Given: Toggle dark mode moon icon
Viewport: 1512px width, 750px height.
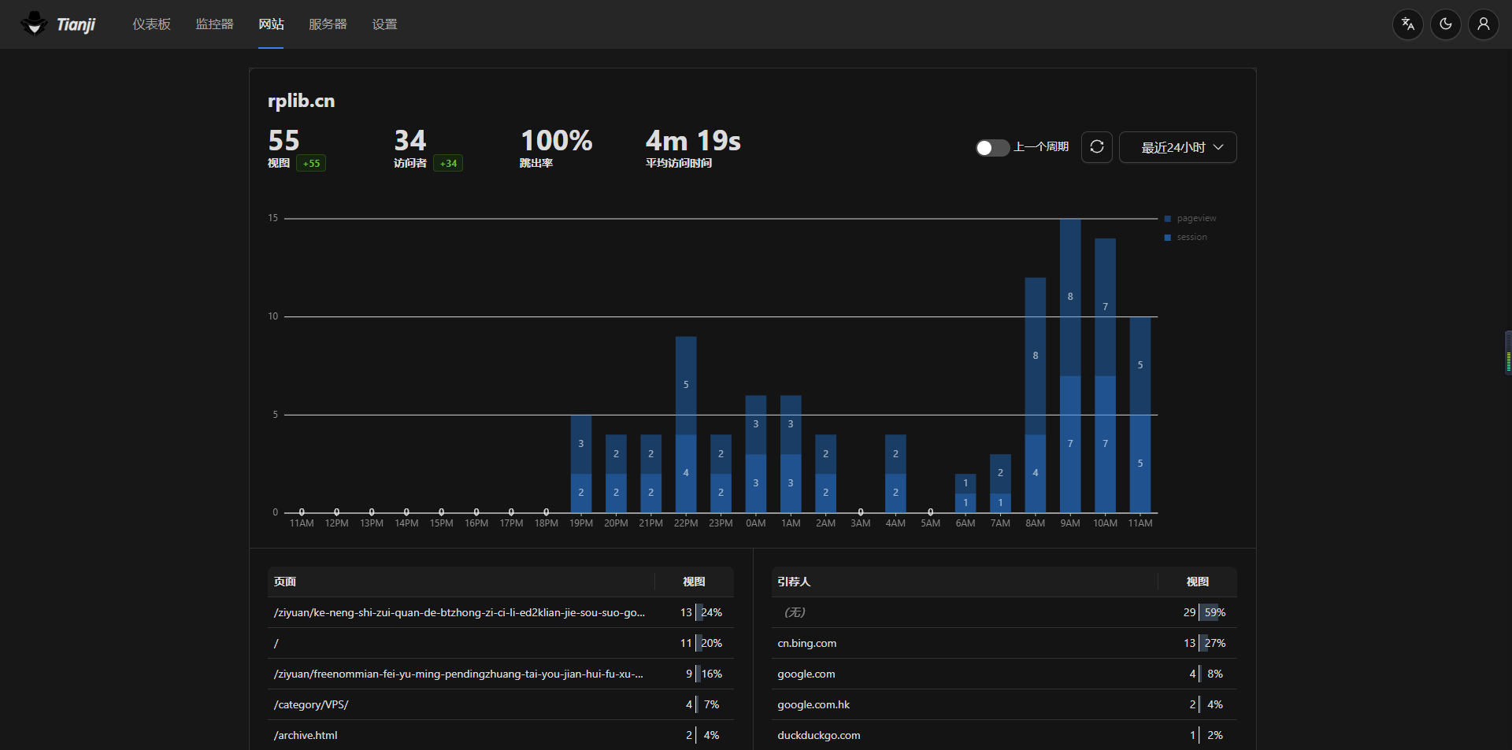Looking at the screenshot, I should click(1445, 24).
